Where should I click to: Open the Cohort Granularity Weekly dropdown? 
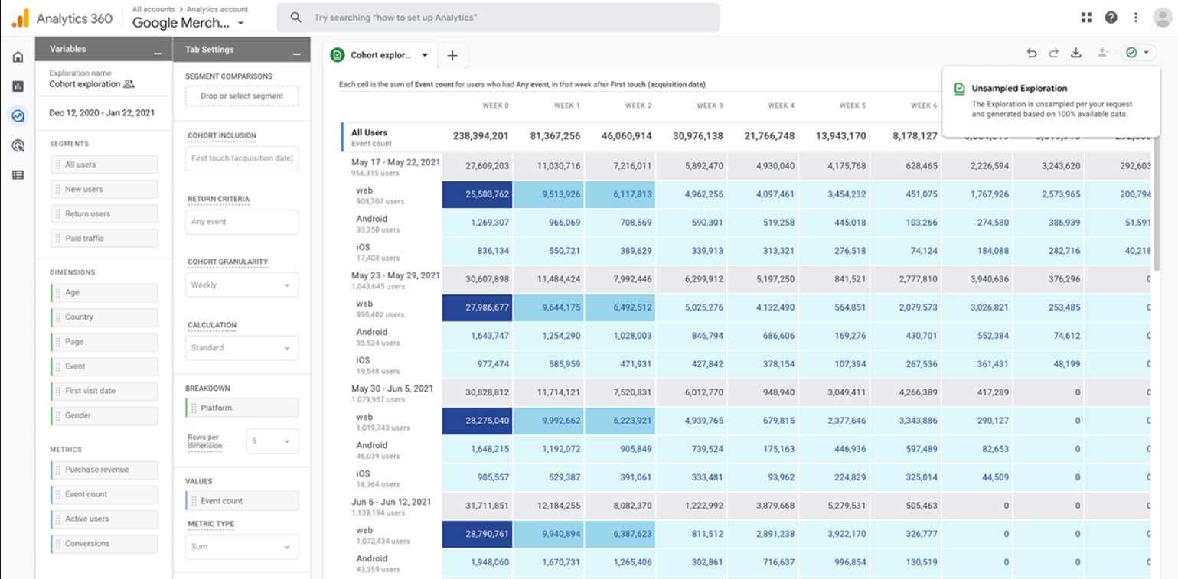tap(242, 285)
